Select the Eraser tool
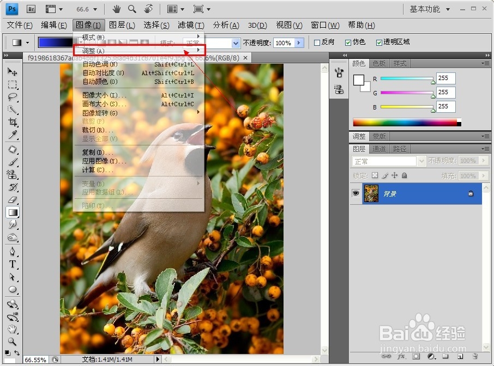The image size is (494, 366). tap(13, 200)
